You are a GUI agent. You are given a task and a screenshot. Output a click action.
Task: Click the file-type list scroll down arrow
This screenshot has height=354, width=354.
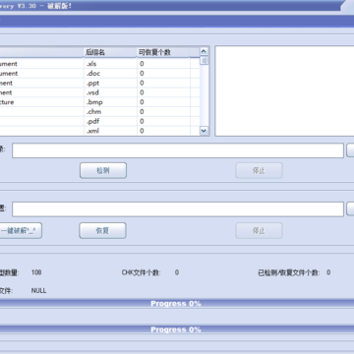(204, 131)
